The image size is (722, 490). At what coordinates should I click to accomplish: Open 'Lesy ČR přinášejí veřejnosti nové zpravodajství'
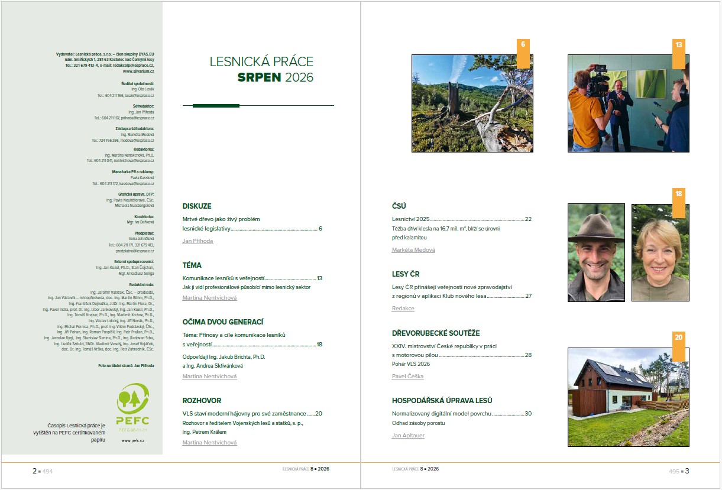coord(462,291)
